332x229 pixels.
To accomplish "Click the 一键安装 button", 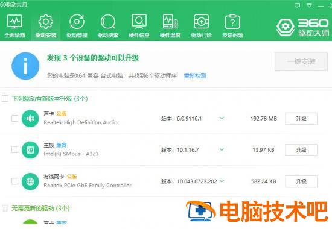I will 301,61.
